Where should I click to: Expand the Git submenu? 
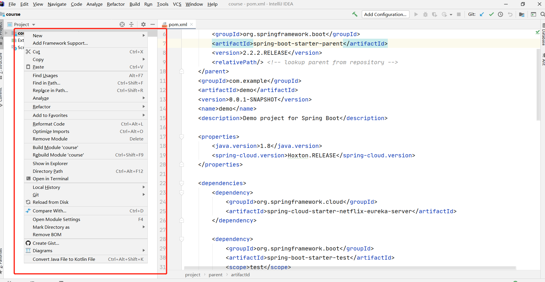[x=86, y=195]
